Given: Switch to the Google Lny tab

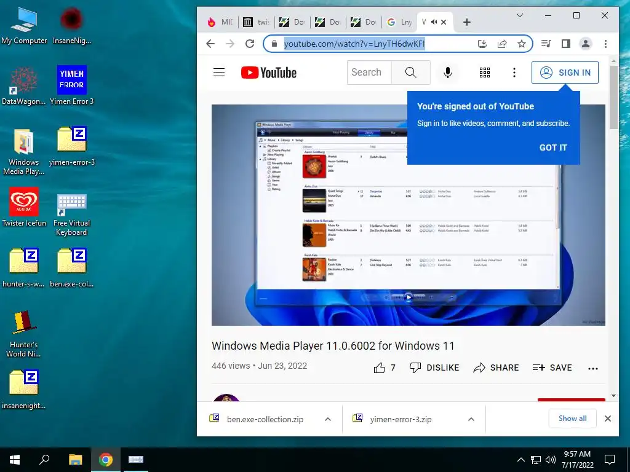Looking at the screenshot, I should click(x=400, y=22).
